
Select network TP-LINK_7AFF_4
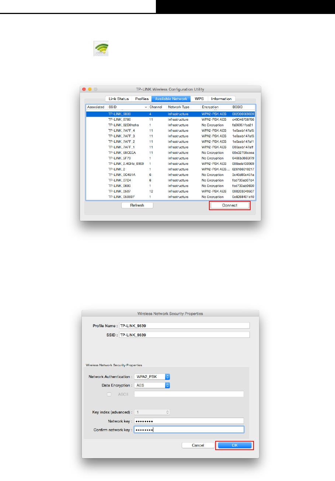(x=171, y=131)
